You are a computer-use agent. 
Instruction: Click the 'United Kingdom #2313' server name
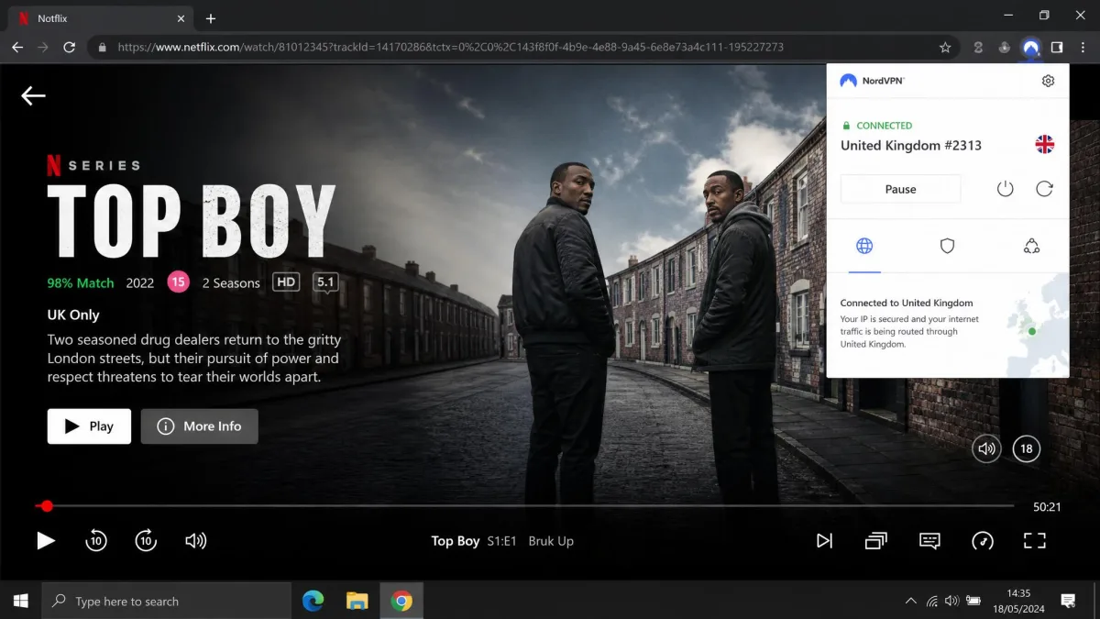911,145
